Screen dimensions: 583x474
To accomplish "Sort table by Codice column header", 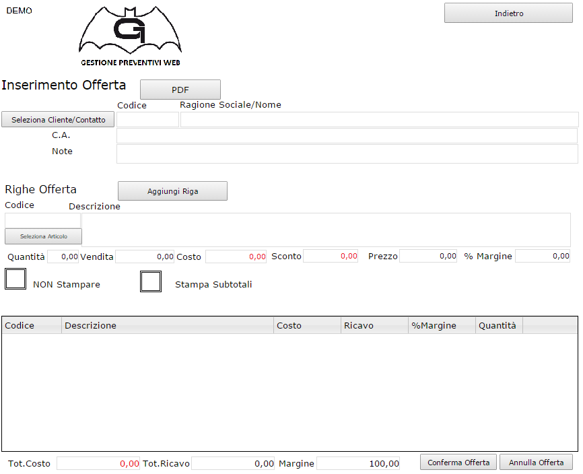I will point(32,325).
